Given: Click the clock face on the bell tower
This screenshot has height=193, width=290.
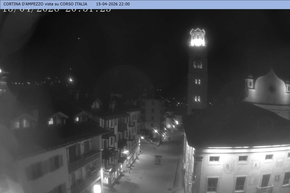Looking at the screenshot, I should coord(198,64).
